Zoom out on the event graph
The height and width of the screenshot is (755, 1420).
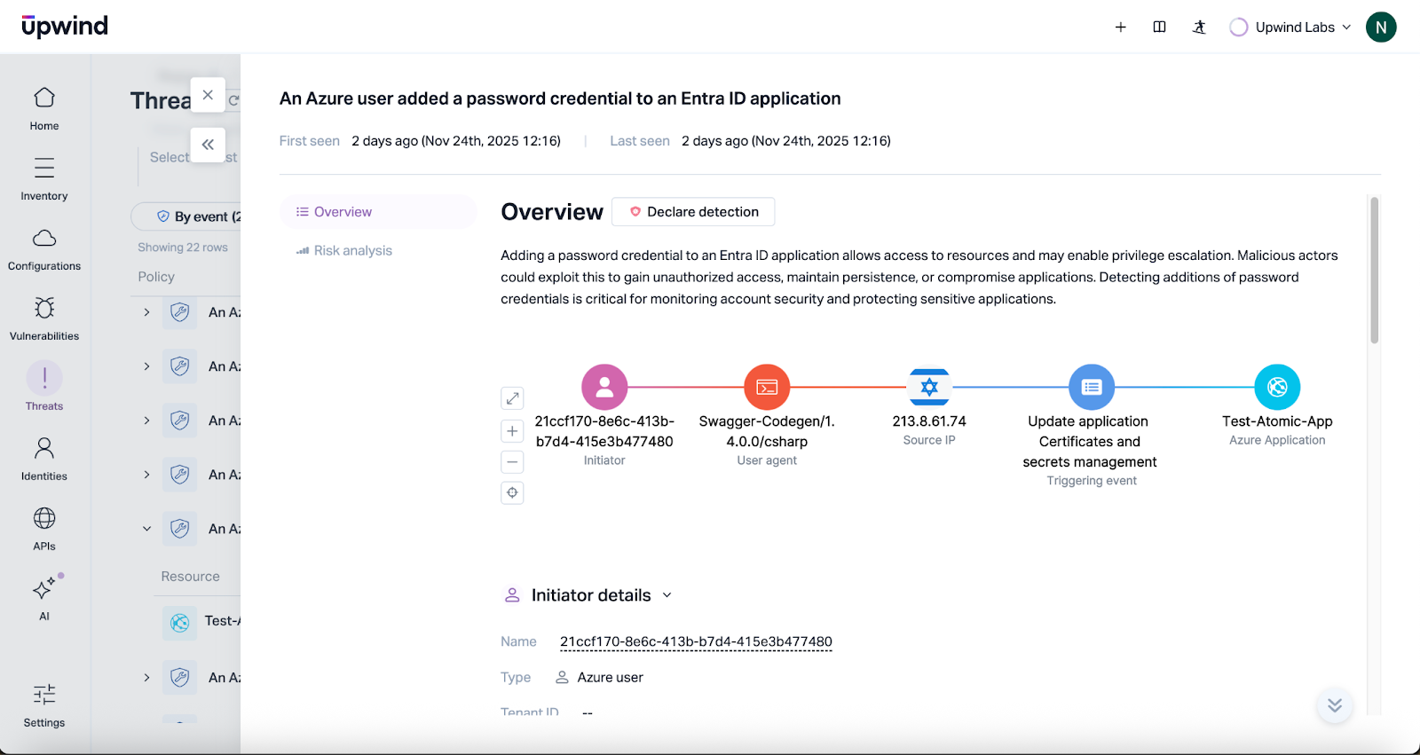pyautogui.click(x=512, y=461)
